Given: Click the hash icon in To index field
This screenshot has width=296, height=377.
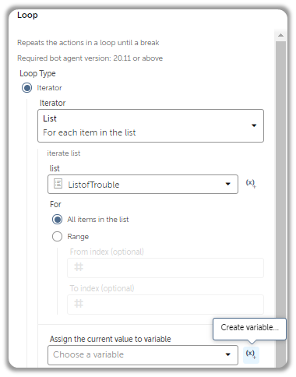Looking at the screenshot, I should coord(79,304).
